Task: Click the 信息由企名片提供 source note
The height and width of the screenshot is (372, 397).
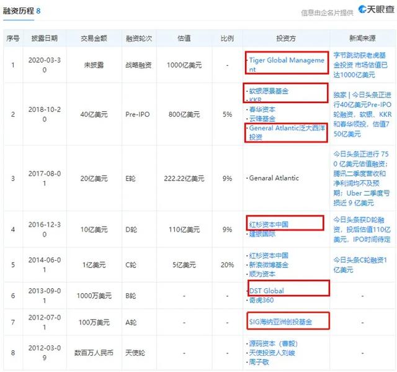Action: (327, 12)
